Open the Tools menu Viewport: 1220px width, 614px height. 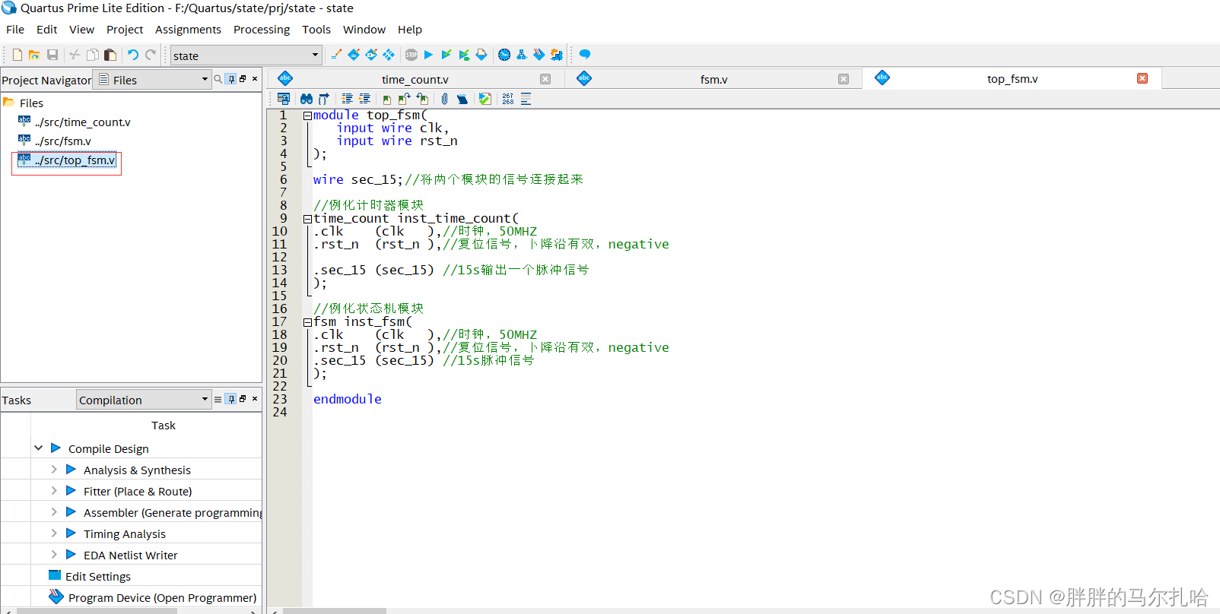click(316, 30)
